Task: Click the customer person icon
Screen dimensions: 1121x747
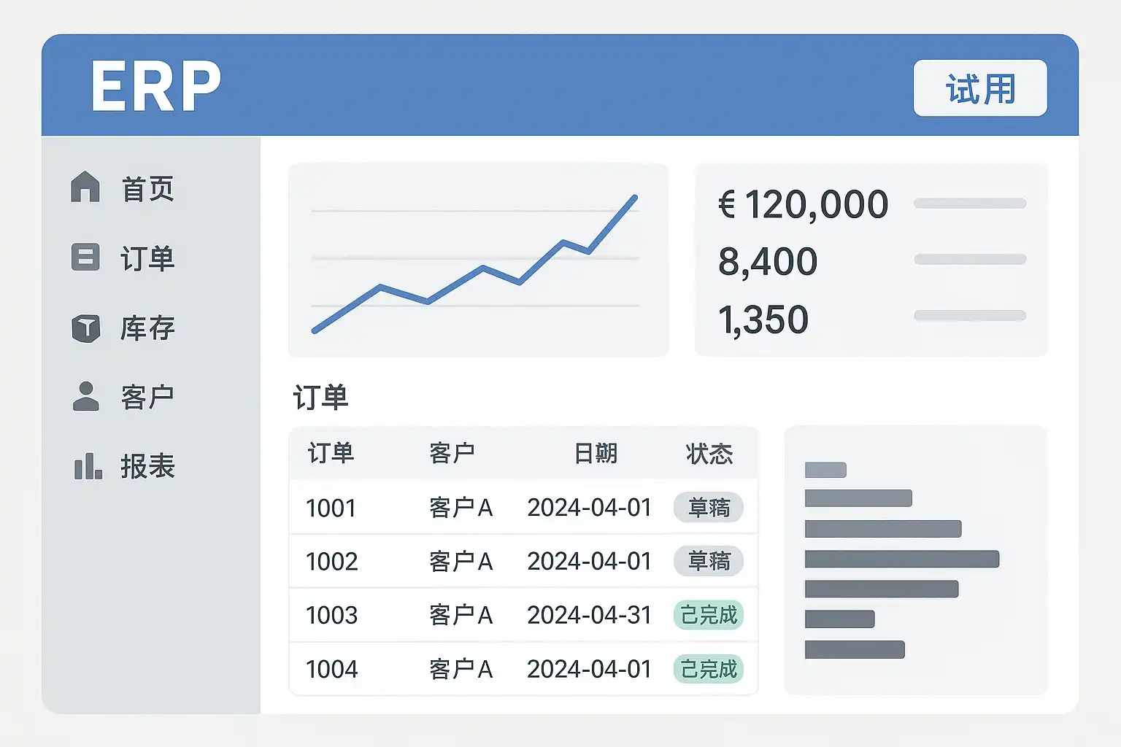Action: 85,396
